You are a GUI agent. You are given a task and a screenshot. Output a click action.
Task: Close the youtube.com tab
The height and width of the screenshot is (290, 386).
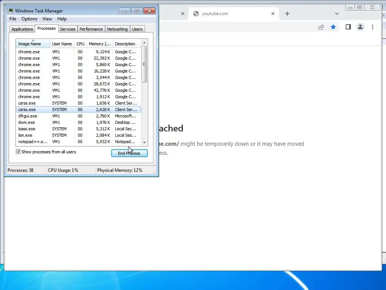[x=273, y=14]
